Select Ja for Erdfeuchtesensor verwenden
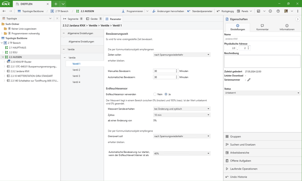Screen dimensions: 302x181 pyautogui.click(x=166, y=94)
